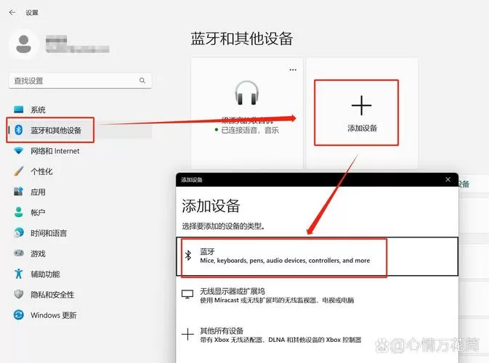Click the magnifier icon in search box
This screenshot has height=363, width=489.
click(142, 81)
